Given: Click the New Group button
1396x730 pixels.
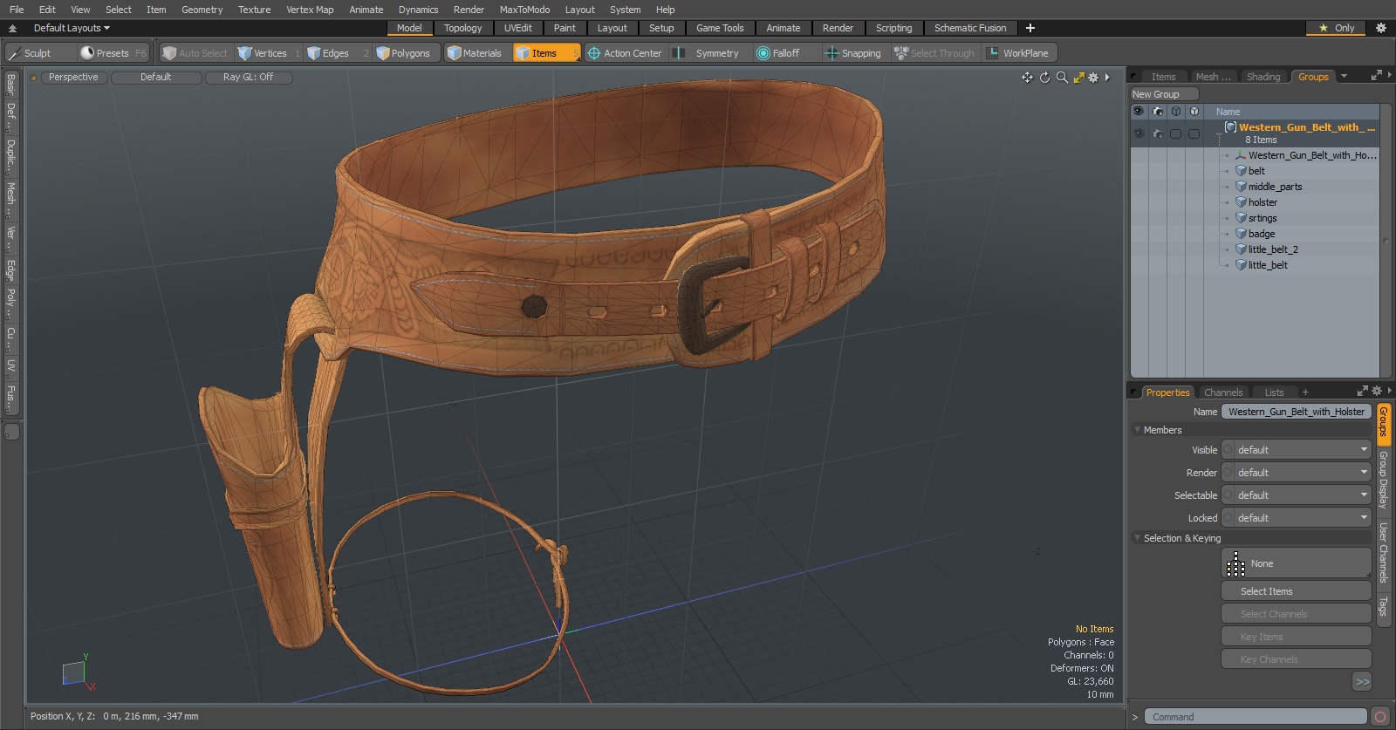Looking at the screenshot, I should (x=1164, y=94).
